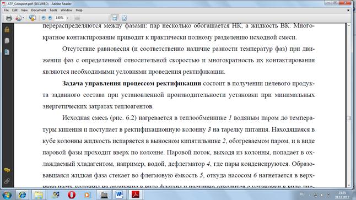Switch to Adobe Reader taskbar button

pos(136,195)
